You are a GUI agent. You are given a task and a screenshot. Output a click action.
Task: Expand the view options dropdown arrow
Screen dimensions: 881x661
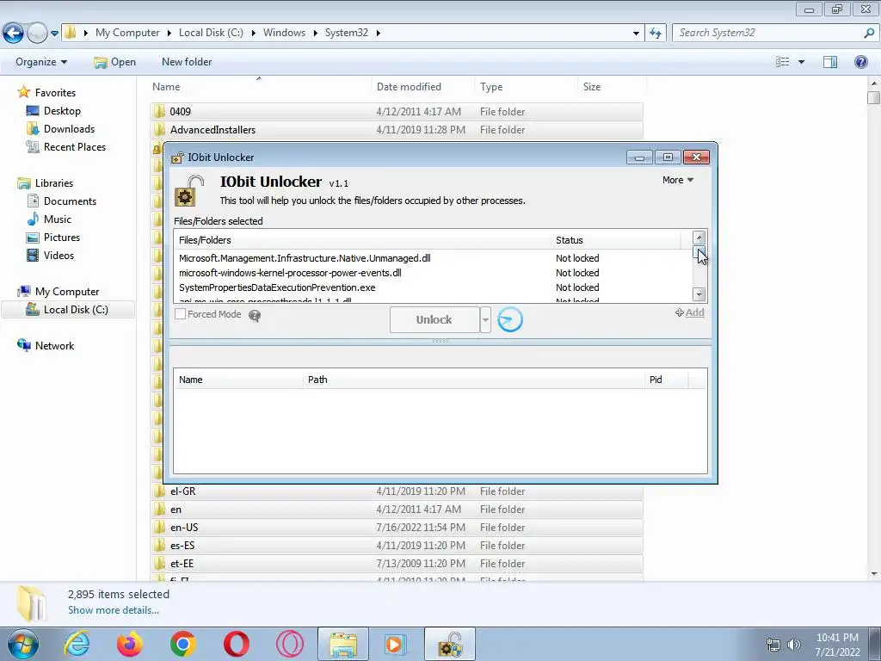click(801, 62)
